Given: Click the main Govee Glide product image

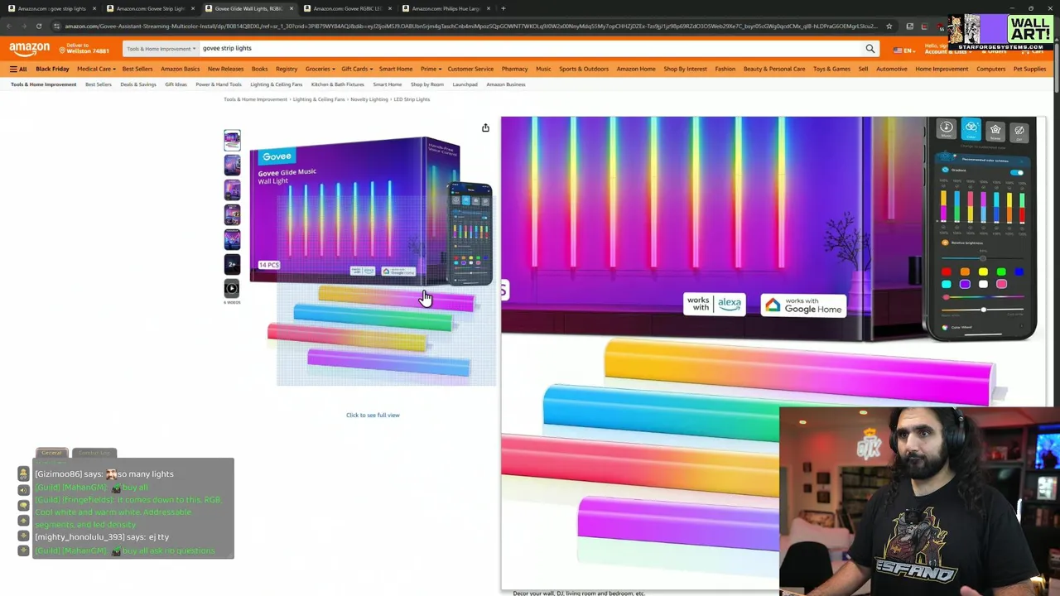Looking at the screenshot, I should tap(373, 261).
